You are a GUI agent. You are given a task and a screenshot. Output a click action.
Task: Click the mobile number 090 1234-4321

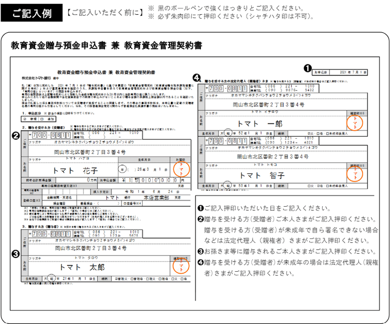pyautogui.click(x=289, y=142)
